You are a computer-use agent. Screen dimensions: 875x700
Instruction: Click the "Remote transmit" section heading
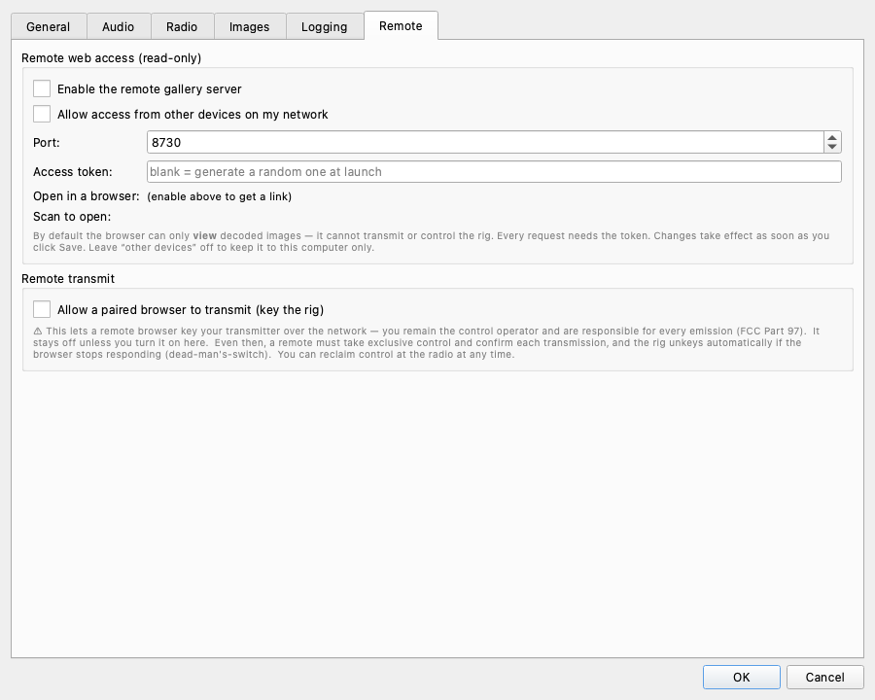coord(68,279)
